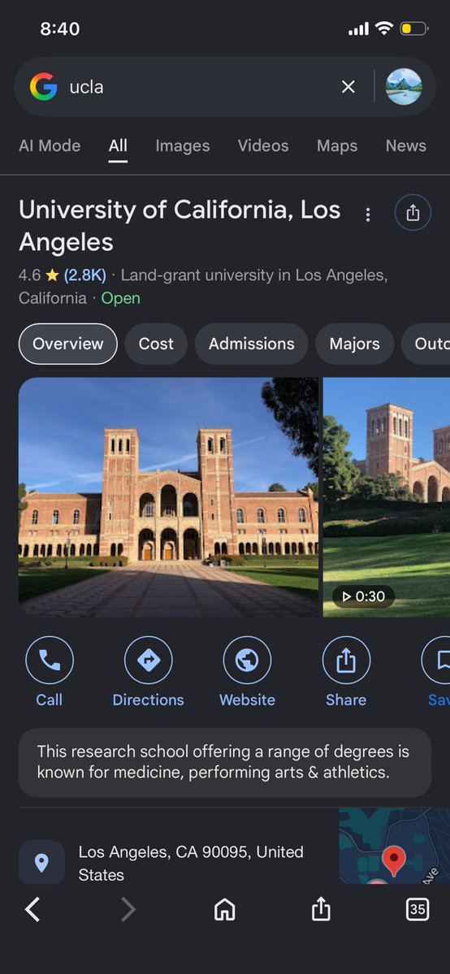Image resolution: width=450 pixels, height=974 pixels.
Task: Select the Cost chip
Action: coord(156,344)
